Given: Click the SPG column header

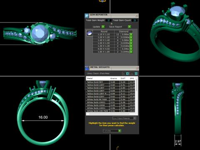Looking at the screenshot, I should [x=132, y=78].
